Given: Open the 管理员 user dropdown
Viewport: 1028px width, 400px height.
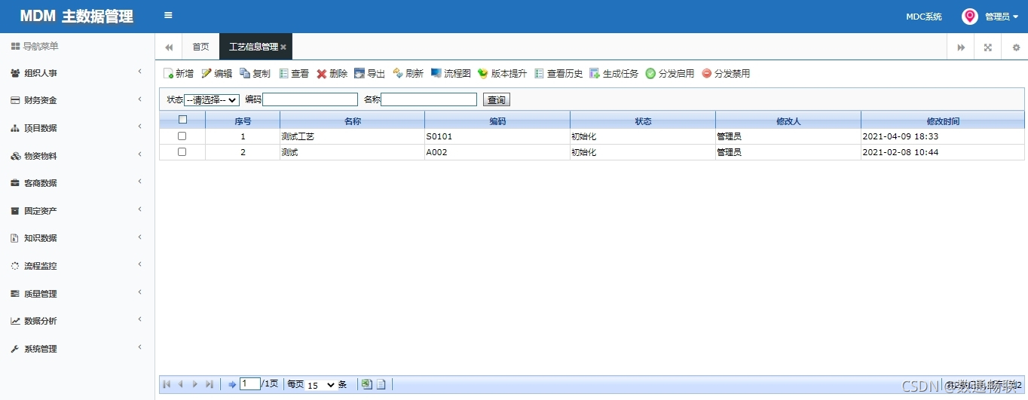Looking at the screenshot, I should pyautogui.click(x=1002, y=17).
